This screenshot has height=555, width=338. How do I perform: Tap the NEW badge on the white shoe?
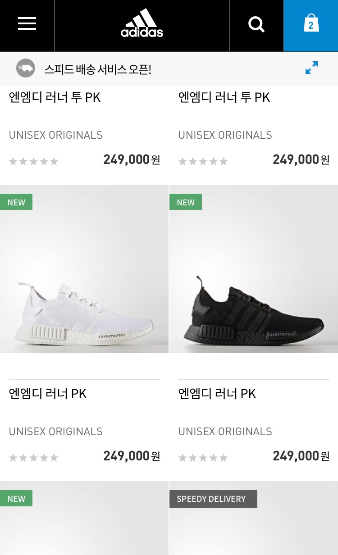pyautogui.click(x=16, y=202)
